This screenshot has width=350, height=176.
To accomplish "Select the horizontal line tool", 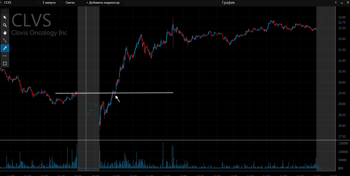I will click(x=5, y=56).
